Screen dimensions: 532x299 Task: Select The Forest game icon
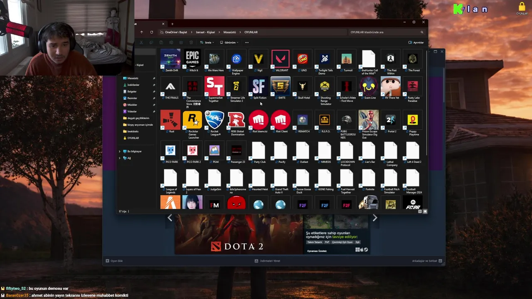click(413, 61)
